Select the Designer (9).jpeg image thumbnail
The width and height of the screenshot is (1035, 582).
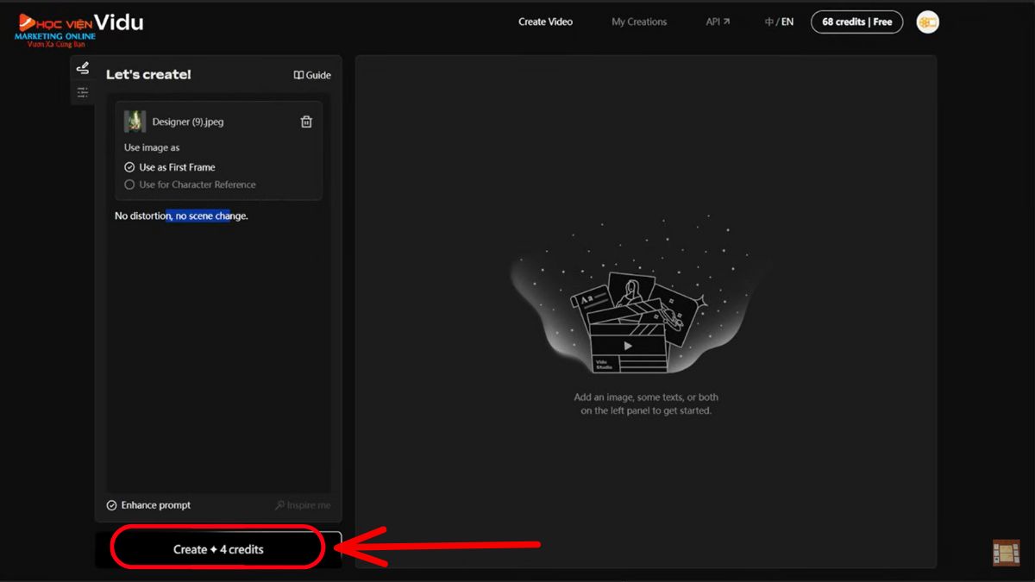pyautogui.click(x=135, y=122)
